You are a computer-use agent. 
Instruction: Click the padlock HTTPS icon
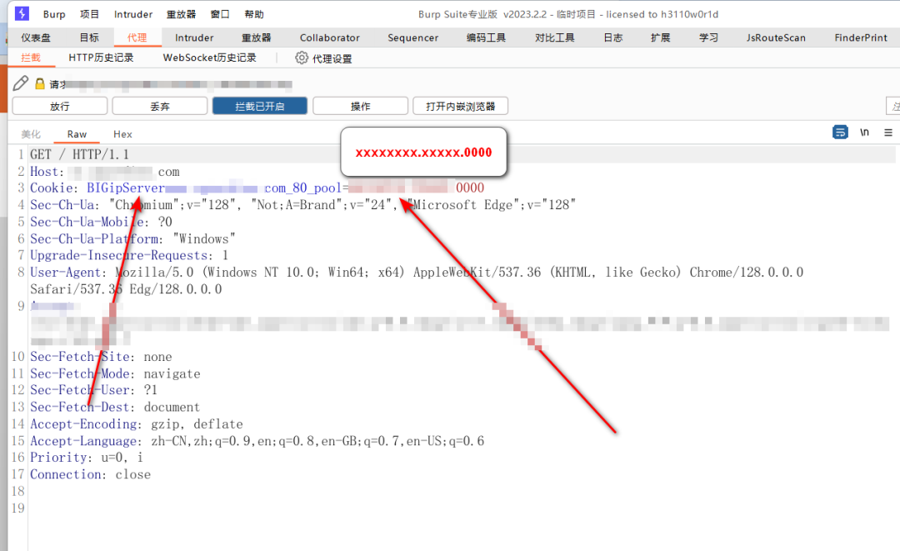tap(40, 84)
